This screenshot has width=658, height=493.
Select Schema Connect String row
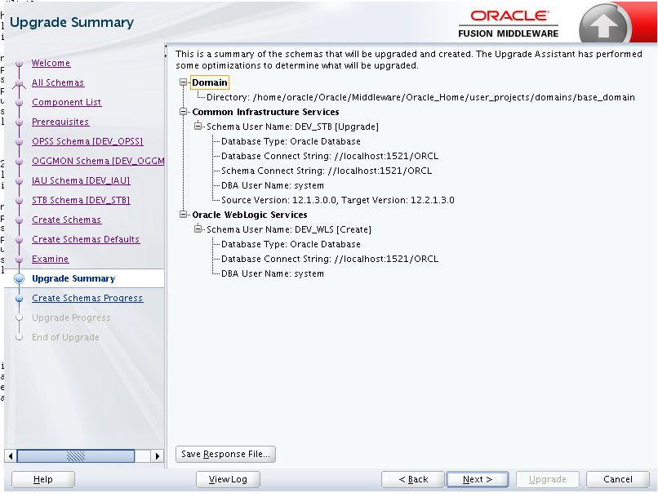pos(327,171)
